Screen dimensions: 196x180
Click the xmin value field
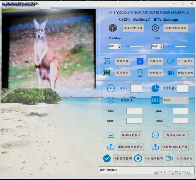(134, 111)
